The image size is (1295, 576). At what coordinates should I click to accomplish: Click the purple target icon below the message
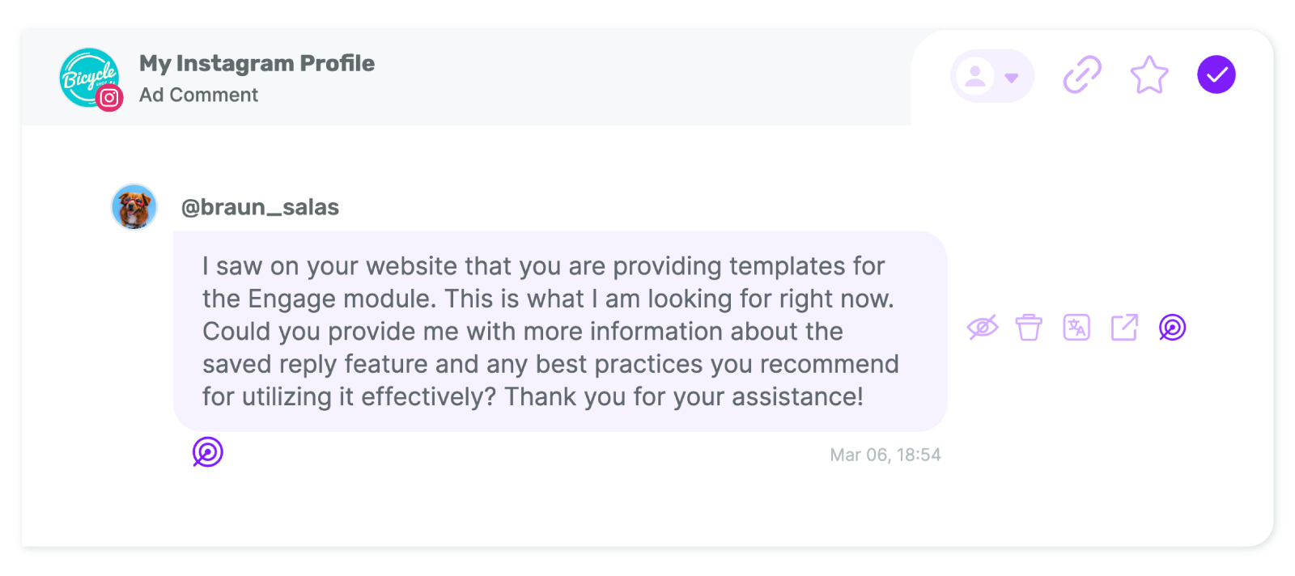(207, 452)
